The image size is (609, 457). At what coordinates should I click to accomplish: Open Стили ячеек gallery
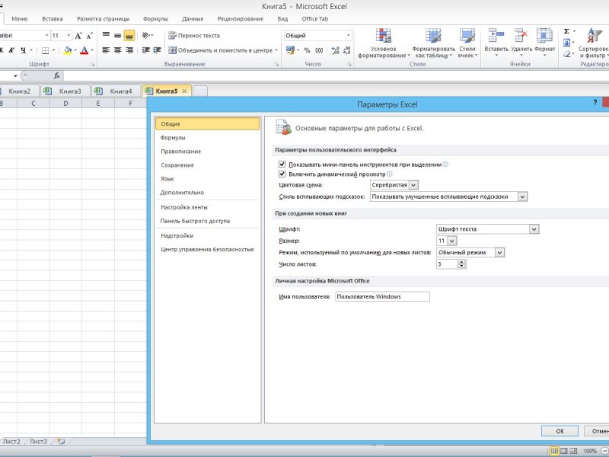pos(467,43)
